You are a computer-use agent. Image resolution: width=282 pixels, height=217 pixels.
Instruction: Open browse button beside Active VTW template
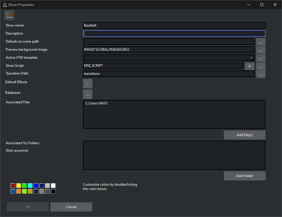(x=260, y=58)
